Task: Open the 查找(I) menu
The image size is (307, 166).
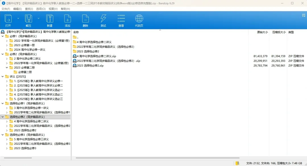Action: coord(29,9)
